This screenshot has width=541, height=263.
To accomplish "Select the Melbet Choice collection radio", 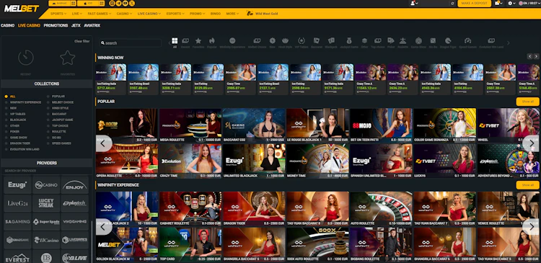I will pyautogui.click(x=48, y=102).
